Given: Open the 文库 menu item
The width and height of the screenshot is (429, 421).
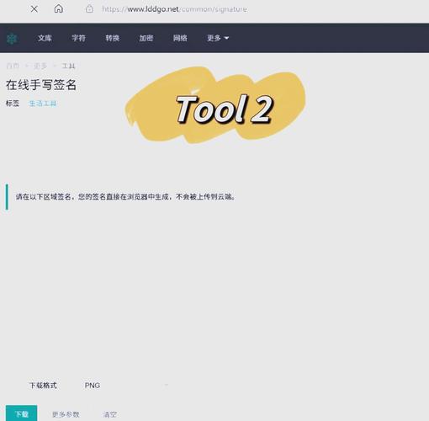Looking at the screenshot, I should [x=45, y=38].
